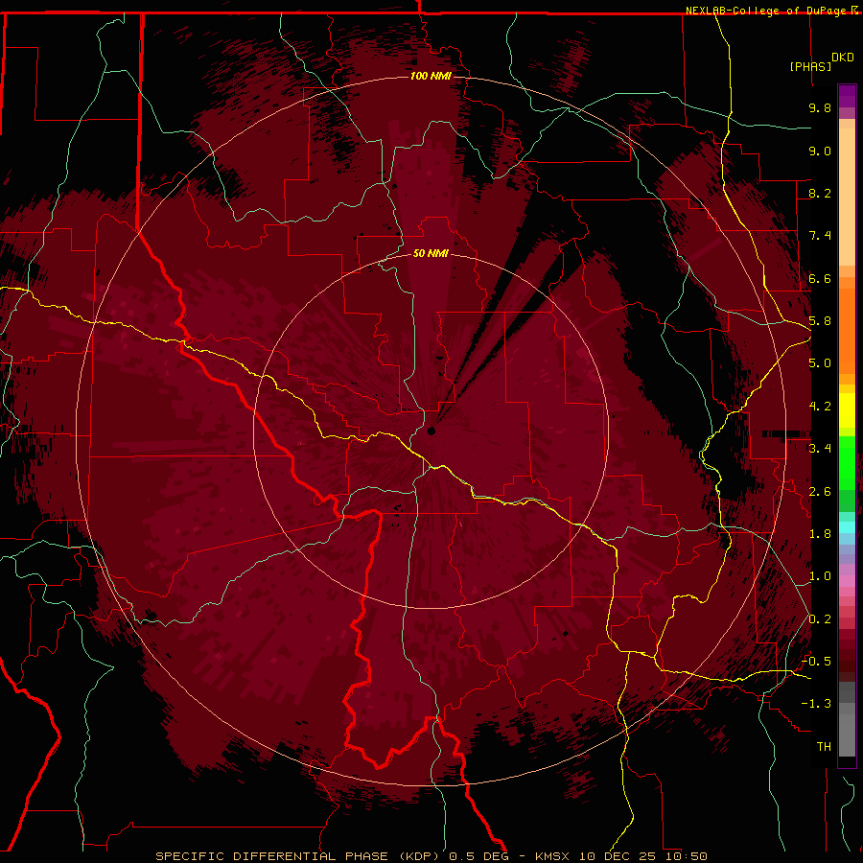Click the light peach color scale segment
The height and width of the screenshot is (863, 863).
click(x=847, y=197)
